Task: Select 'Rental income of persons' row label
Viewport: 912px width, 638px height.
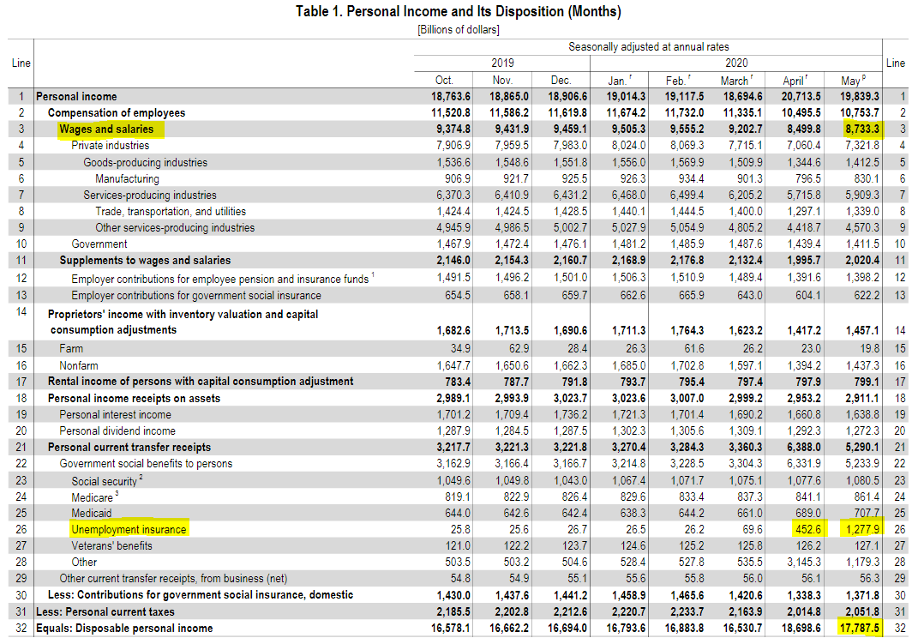Action: pos(201,382)
